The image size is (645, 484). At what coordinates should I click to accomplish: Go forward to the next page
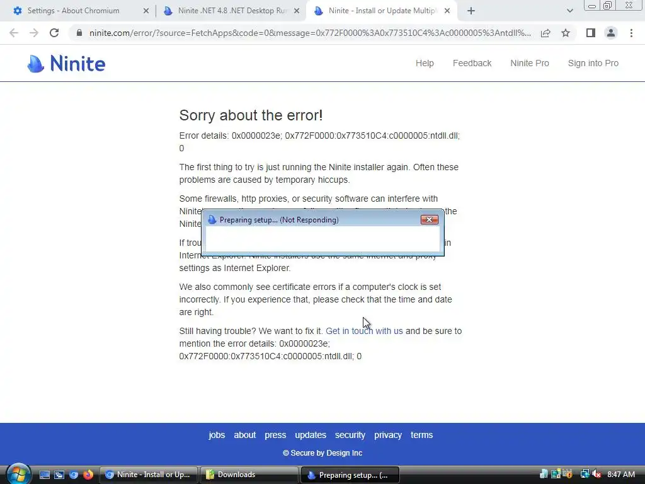(34, 33)
